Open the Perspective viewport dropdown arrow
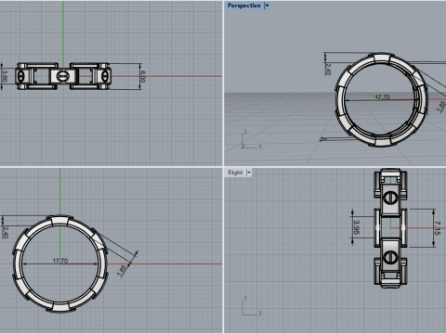The image size is (446, 334). click(x=267, y=6)
